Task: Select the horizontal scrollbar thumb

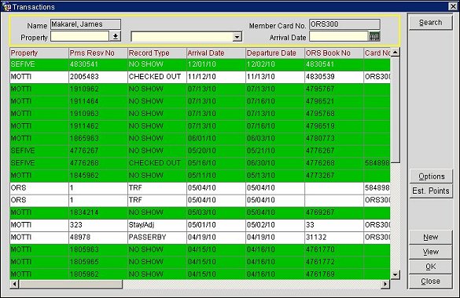Action: pyautogui.click(x=71, y=284)
